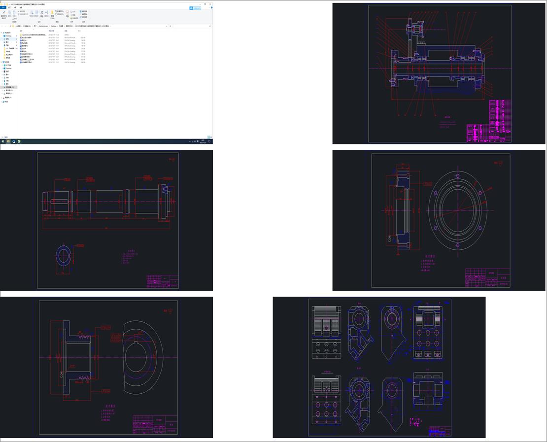This screenshot has height=442, width=547.
Task: Expand the Network tree node
Action: 1,102
